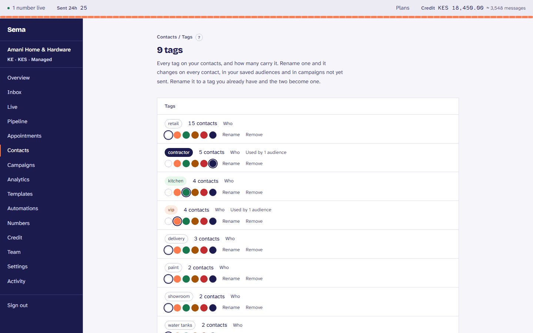Remove the showroom tag

(x=254, y=307)
